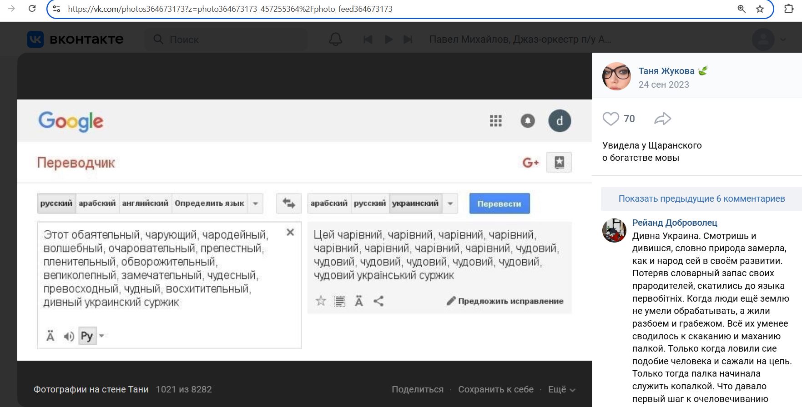The image size is (802, 407).
Task: Click Поделиться below the photo
Action: [418, 389]
